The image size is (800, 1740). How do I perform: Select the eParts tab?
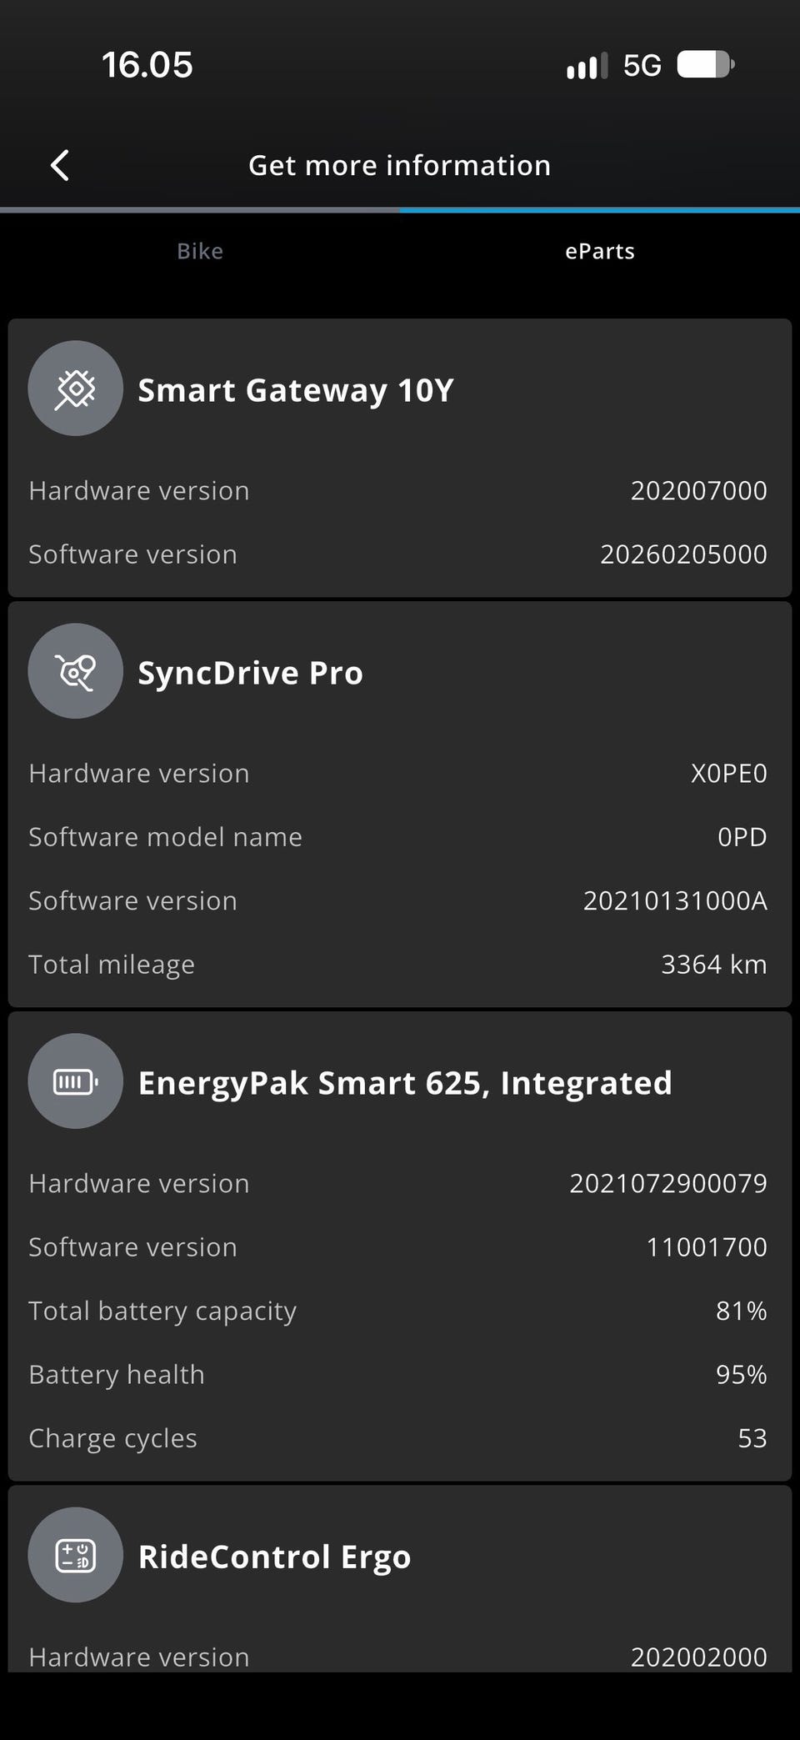600,251
